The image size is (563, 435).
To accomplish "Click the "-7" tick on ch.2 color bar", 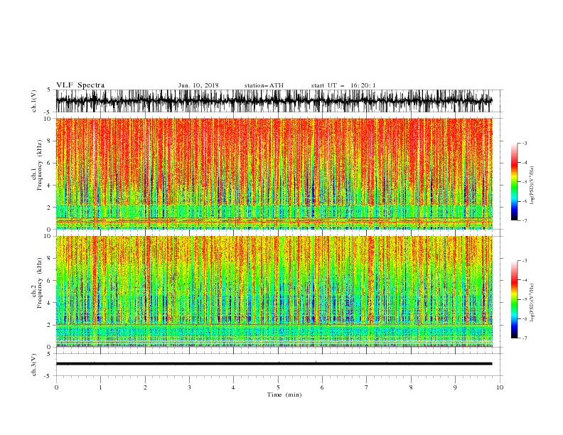I will pyautogui.click(x=525, y=338).
